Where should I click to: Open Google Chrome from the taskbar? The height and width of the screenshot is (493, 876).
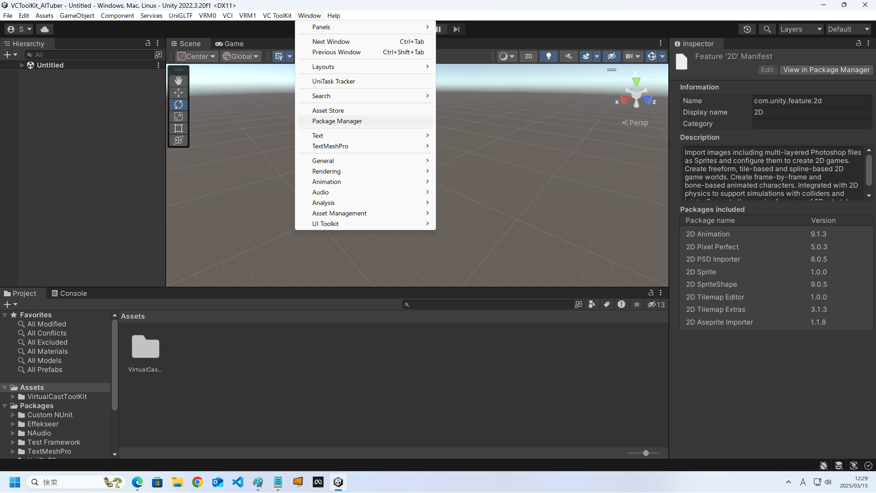coord(198,482)
